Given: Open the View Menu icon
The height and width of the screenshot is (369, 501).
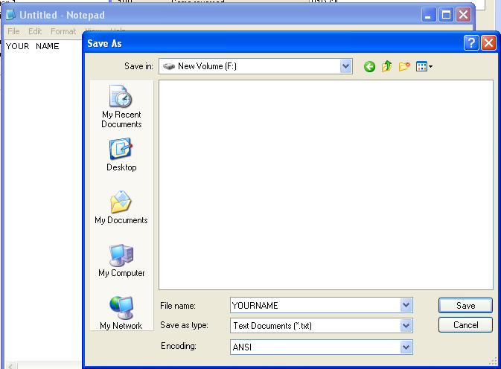Looking at the screenshot, I should click(x=424, y=66).
